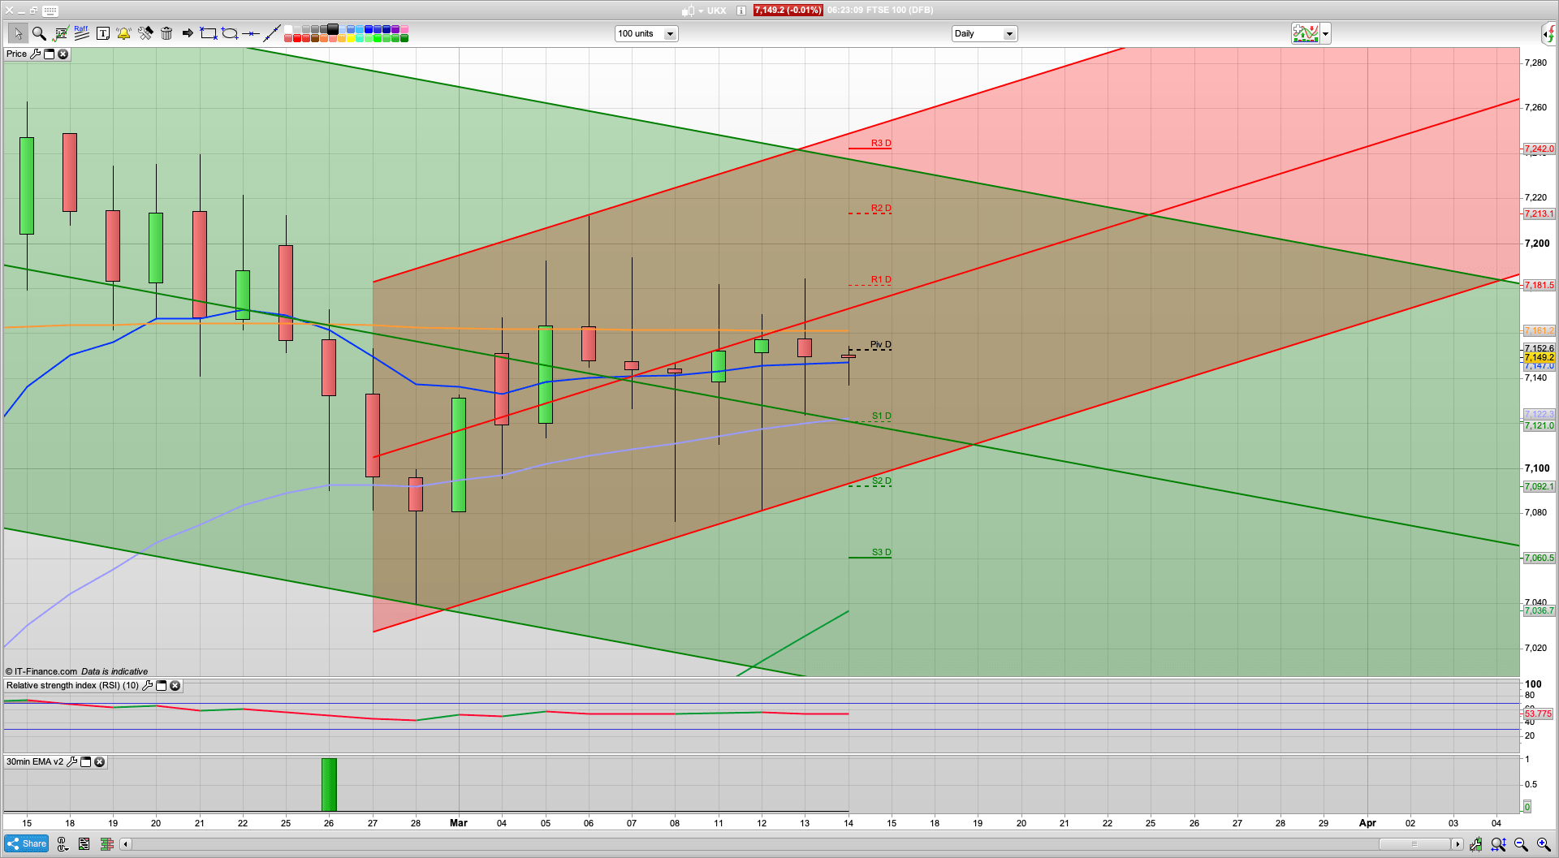Image resolution: width=1559 pixels, height=858 pixels.
Task: Pick the ellipse drawing tool
Action: point(230,33)
